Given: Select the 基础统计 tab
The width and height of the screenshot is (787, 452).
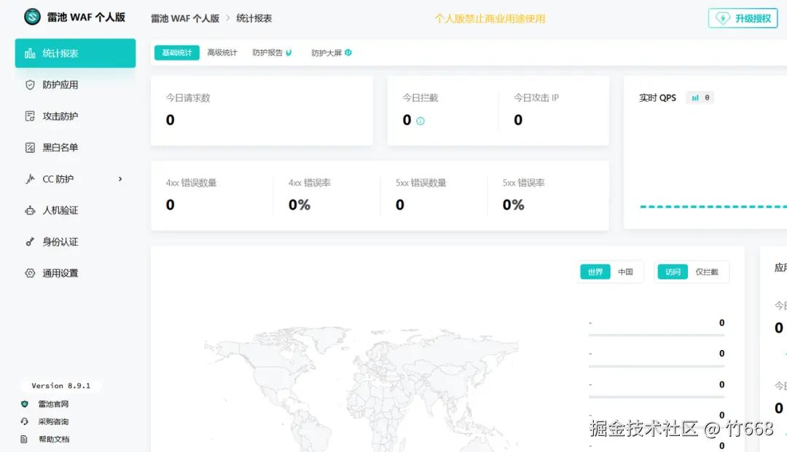Looking at the screenshot, I should [176, 52].
